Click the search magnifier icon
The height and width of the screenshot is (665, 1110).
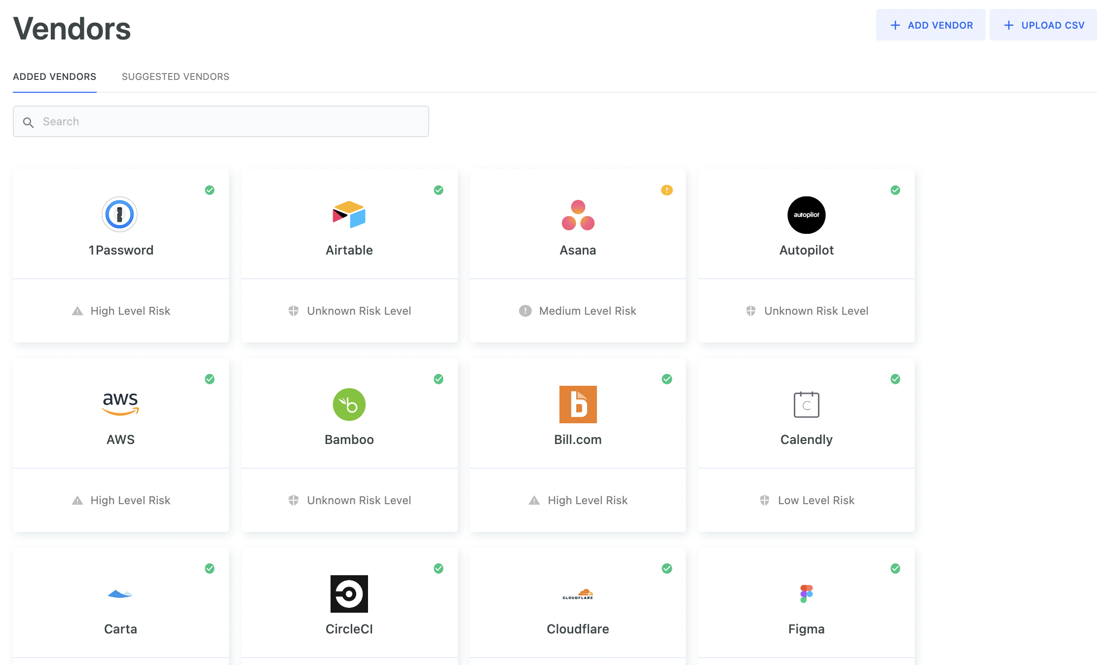[x=29, y=122]
